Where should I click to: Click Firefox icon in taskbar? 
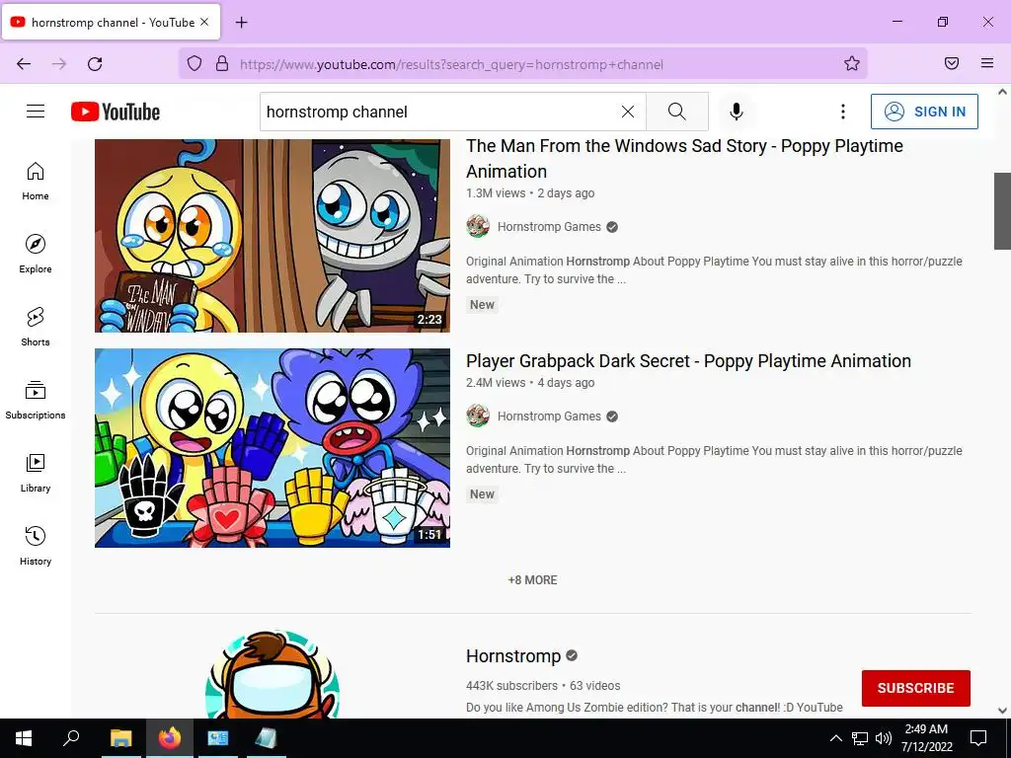[170, 738]
